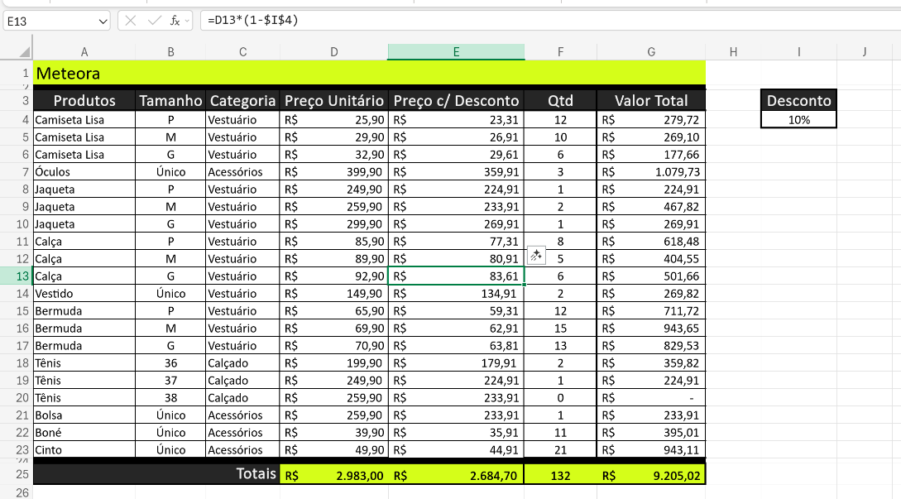
Task: Select the total 2.983,00 cell
Action: click(x=334, y=476)
